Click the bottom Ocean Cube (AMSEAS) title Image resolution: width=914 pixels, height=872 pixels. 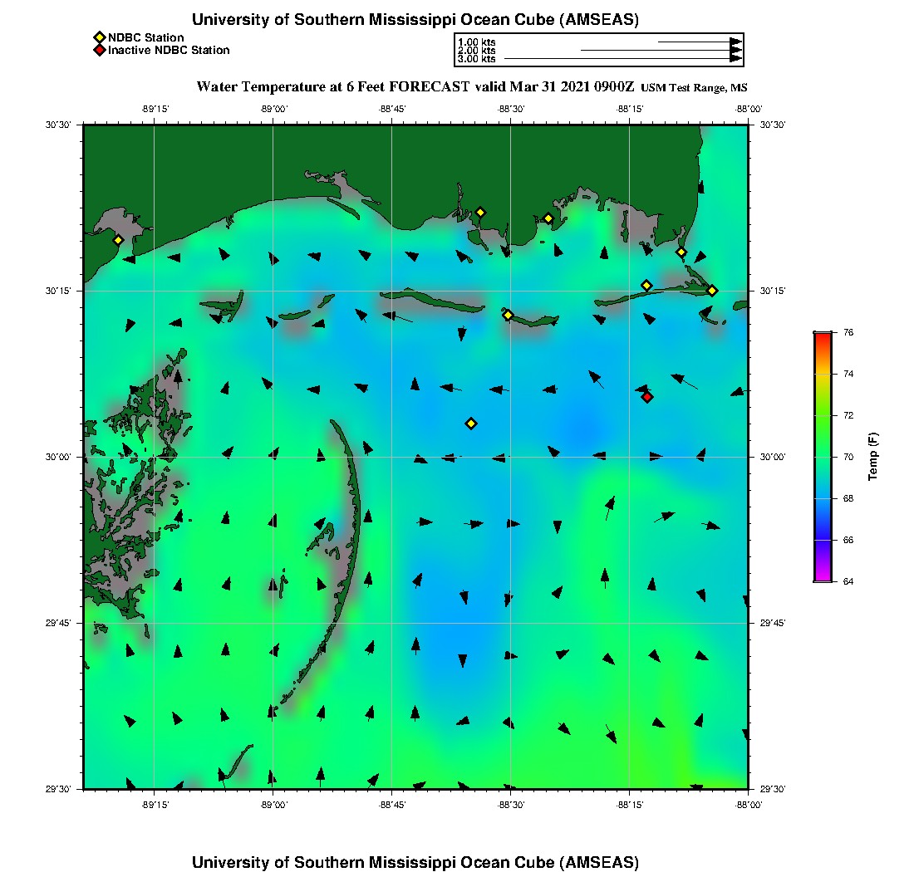tap(415, 862)
